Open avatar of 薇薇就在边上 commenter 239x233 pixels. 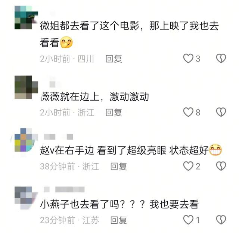(x=26, y=87)
